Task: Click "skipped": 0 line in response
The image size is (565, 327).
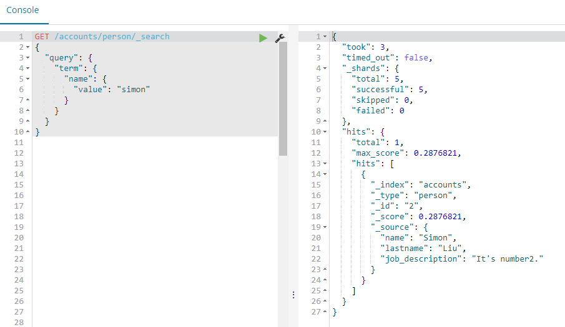Action: tap(382, 100)
